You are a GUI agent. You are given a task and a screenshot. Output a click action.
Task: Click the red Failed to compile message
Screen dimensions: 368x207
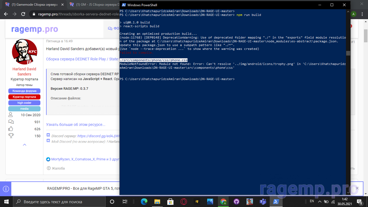click(137, 53)
